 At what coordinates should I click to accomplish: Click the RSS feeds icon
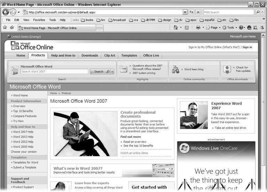187,28
